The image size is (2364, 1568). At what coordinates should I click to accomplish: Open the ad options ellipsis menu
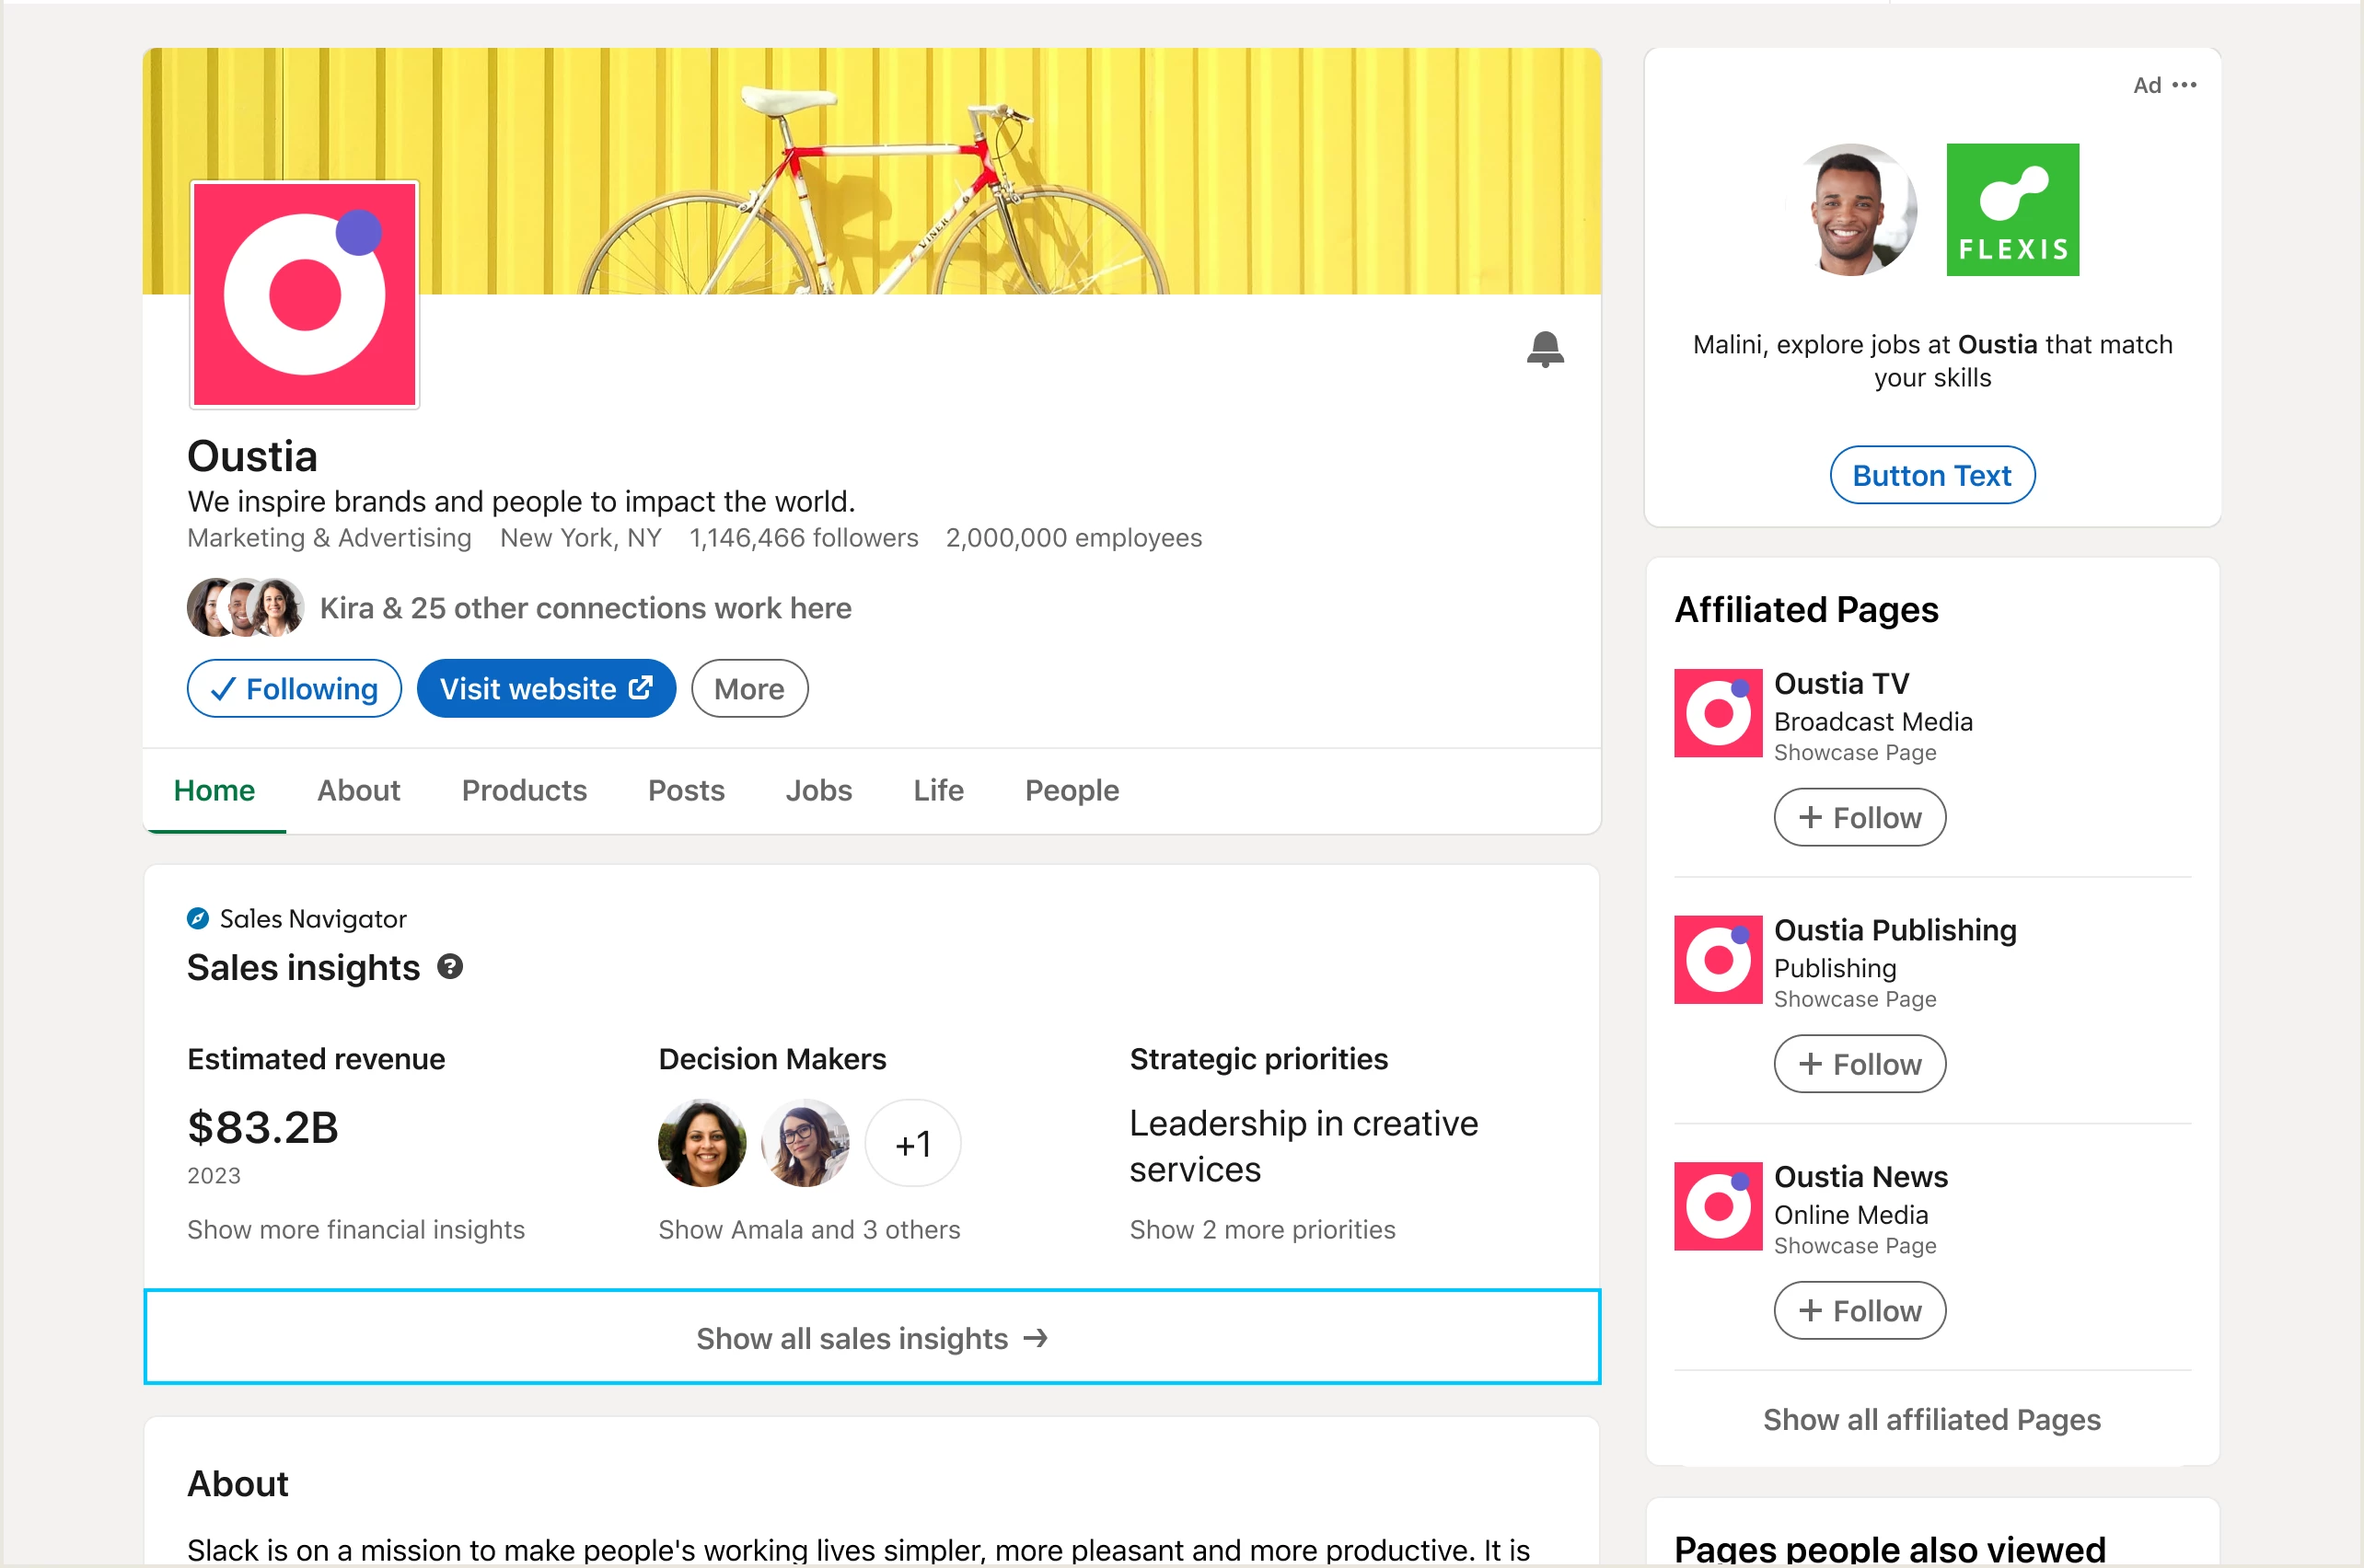click(2184, 85)
